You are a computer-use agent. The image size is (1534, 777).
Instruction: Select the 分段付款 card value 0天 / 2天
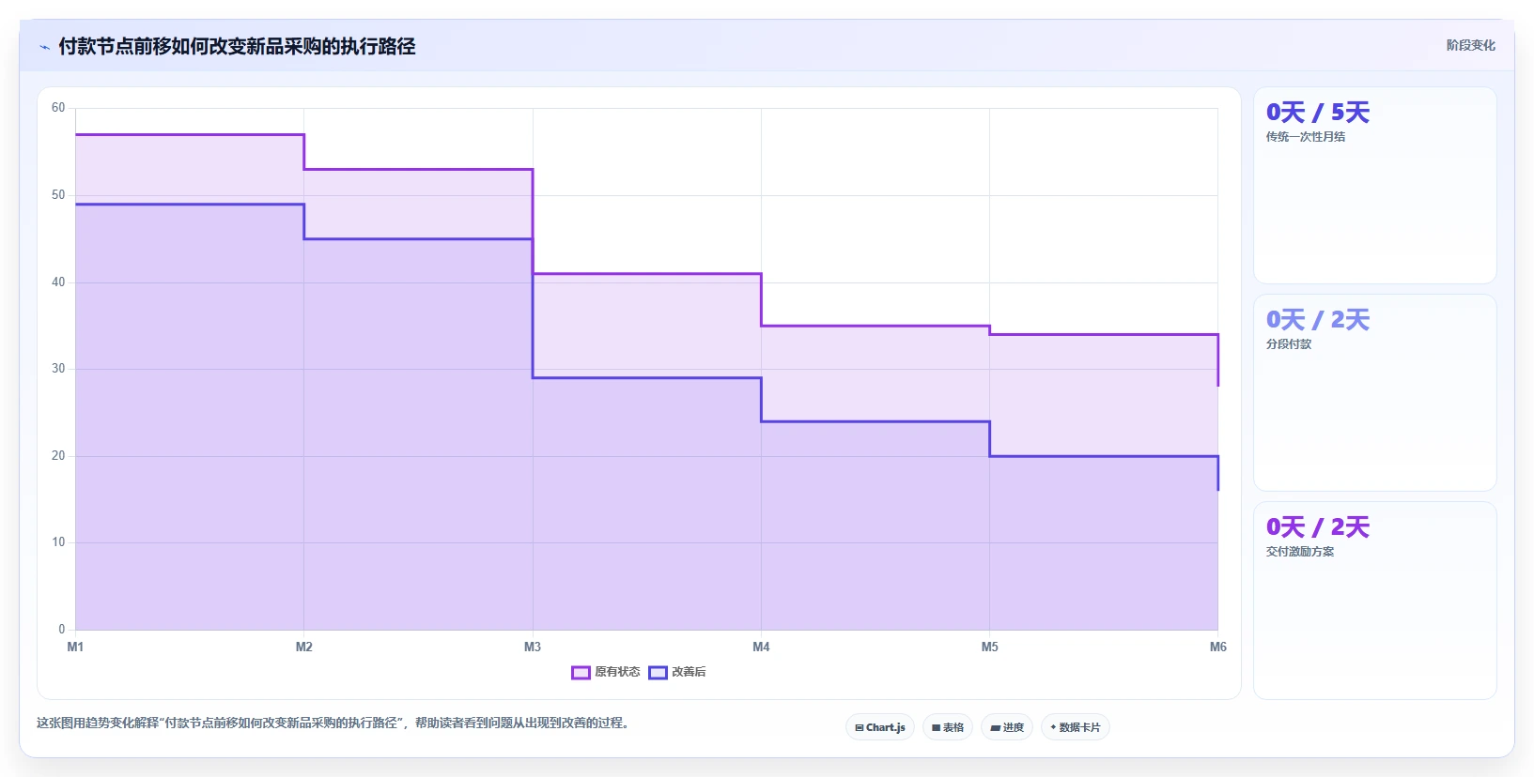(x=1317, y=320)
